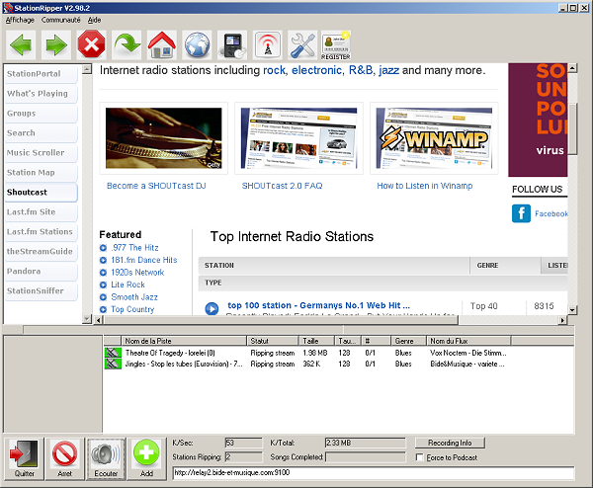Click the globe browser icon
This screenshot has width=593, height=488.
(x=197, y=45)
